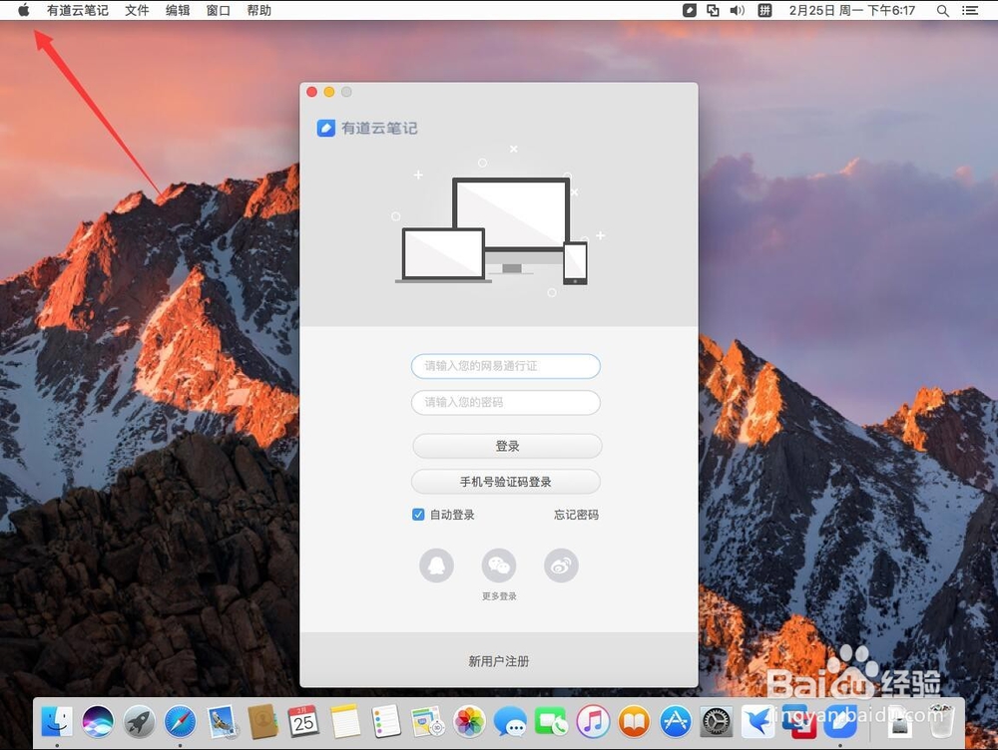This screenshot has width=998, height=750.
Task: Open Safari from the Dock
Action: [180, 722]
